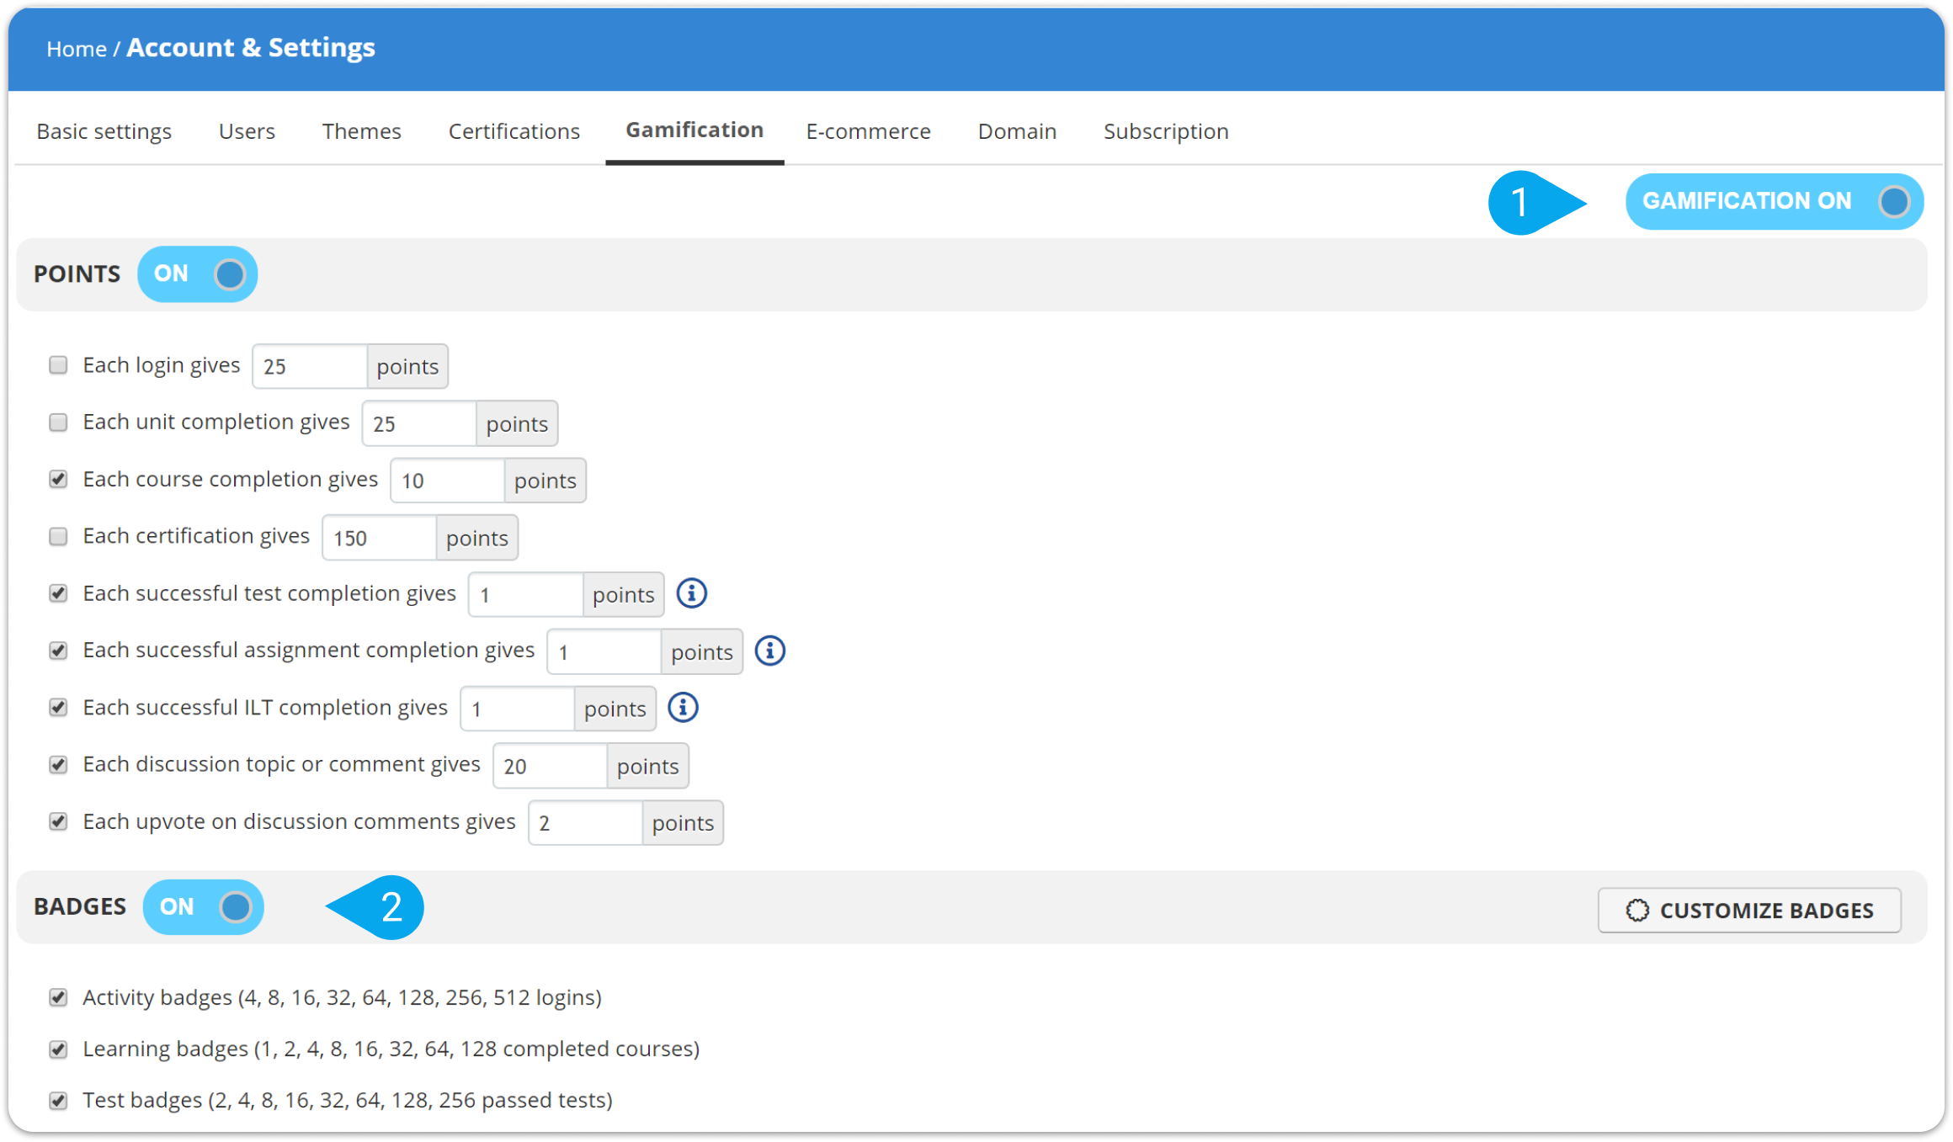Click info icon next to ILT completion points

[x=683, y=708]
